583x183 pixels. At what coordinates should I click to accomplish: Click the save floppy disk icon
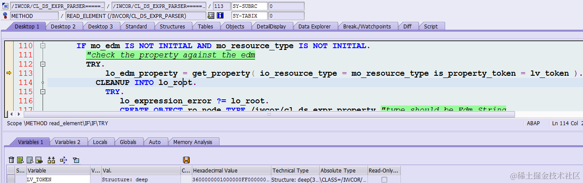pyautogui.click(x=186, y=160)
